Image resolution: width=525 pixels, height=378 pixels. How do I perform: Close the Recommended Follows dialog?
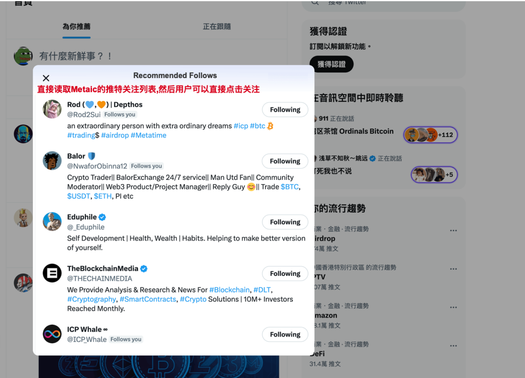46,78
